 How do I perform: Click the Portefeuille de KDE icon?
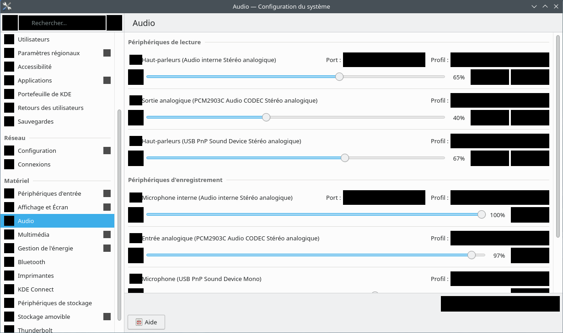point(9,94)
